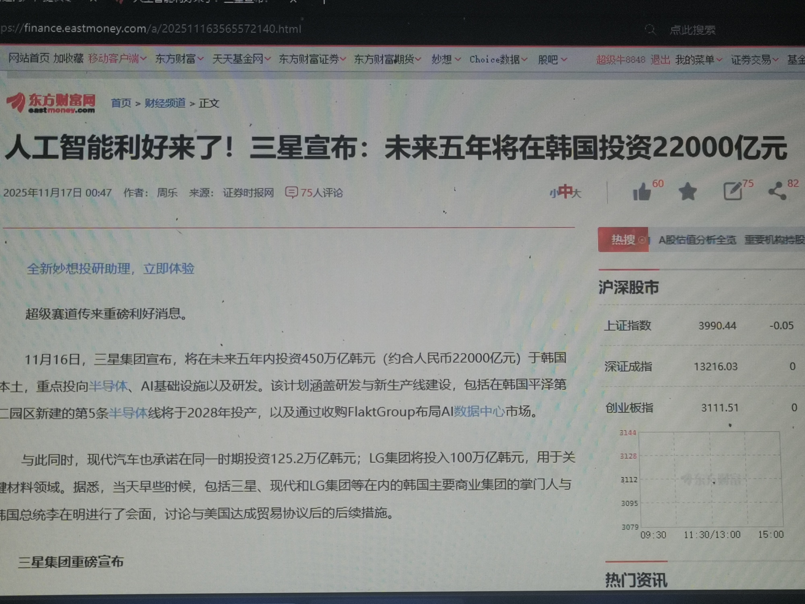Click the 创业板指 intraday chart
The height and width of the screenshot is (604, 805).
pyautogui.click(x=710, y=479)
